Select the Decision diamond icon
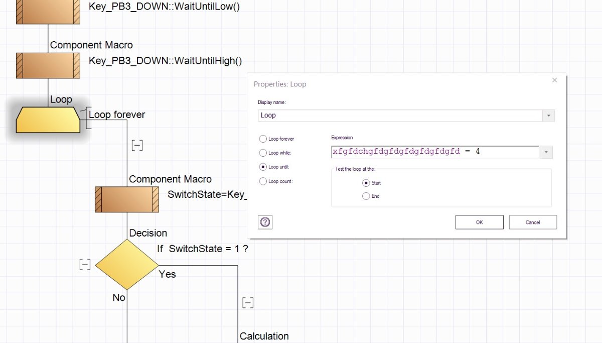This screenshot has width=602, height=343. pyautogui.click(x=127, y=265)
